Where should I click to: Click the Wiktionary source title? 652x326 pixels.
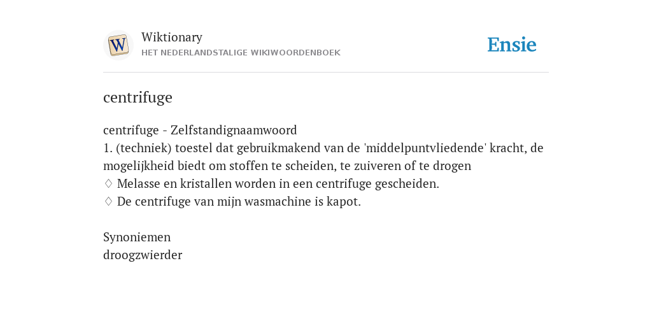[x=172, y=37]
